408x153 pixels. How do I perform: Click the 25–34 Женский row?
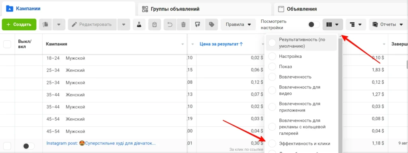click(x=65, y=70)
